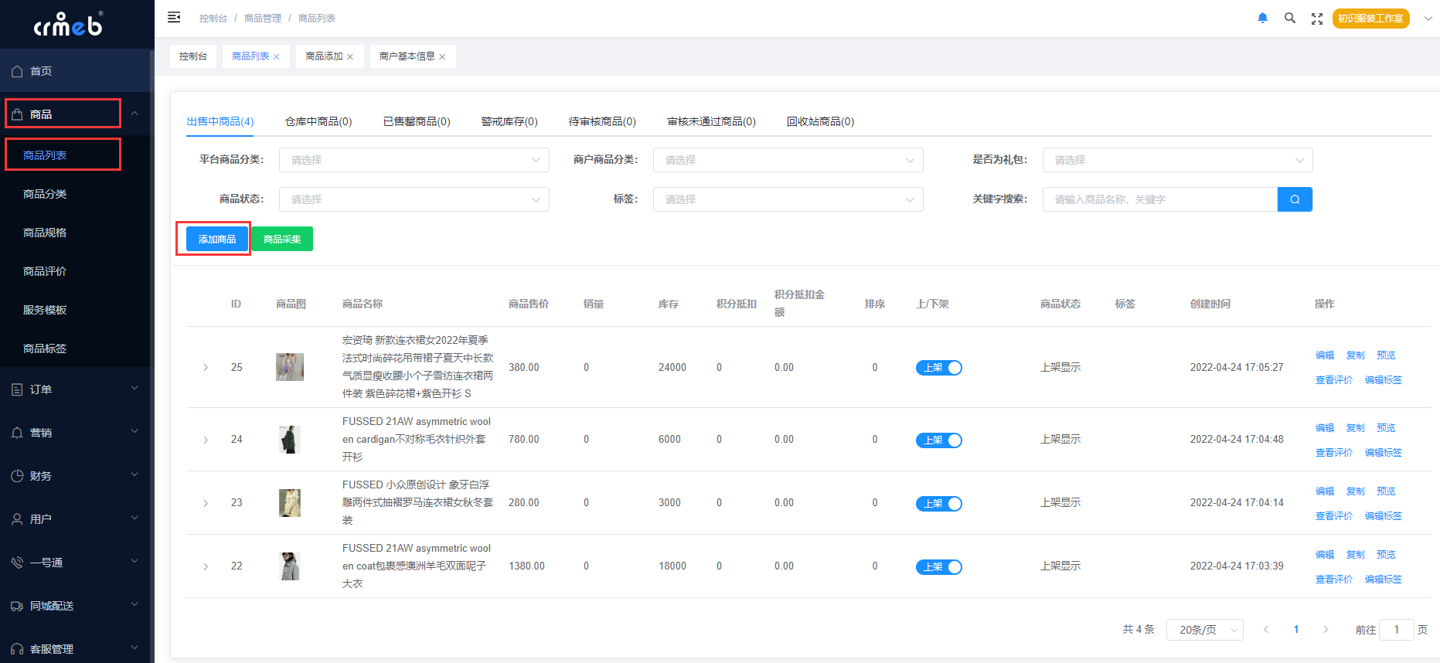
Task: Open the 商户商品分类 dropdown
Action: coord(788,160)
